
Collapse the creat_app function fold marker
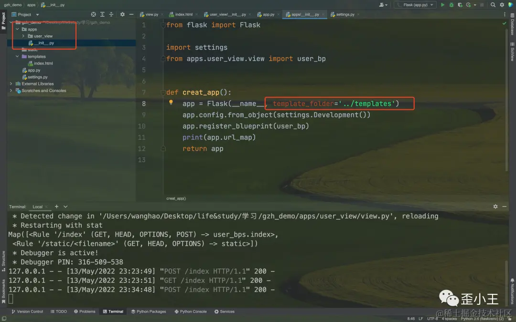[x=163, y=93]
